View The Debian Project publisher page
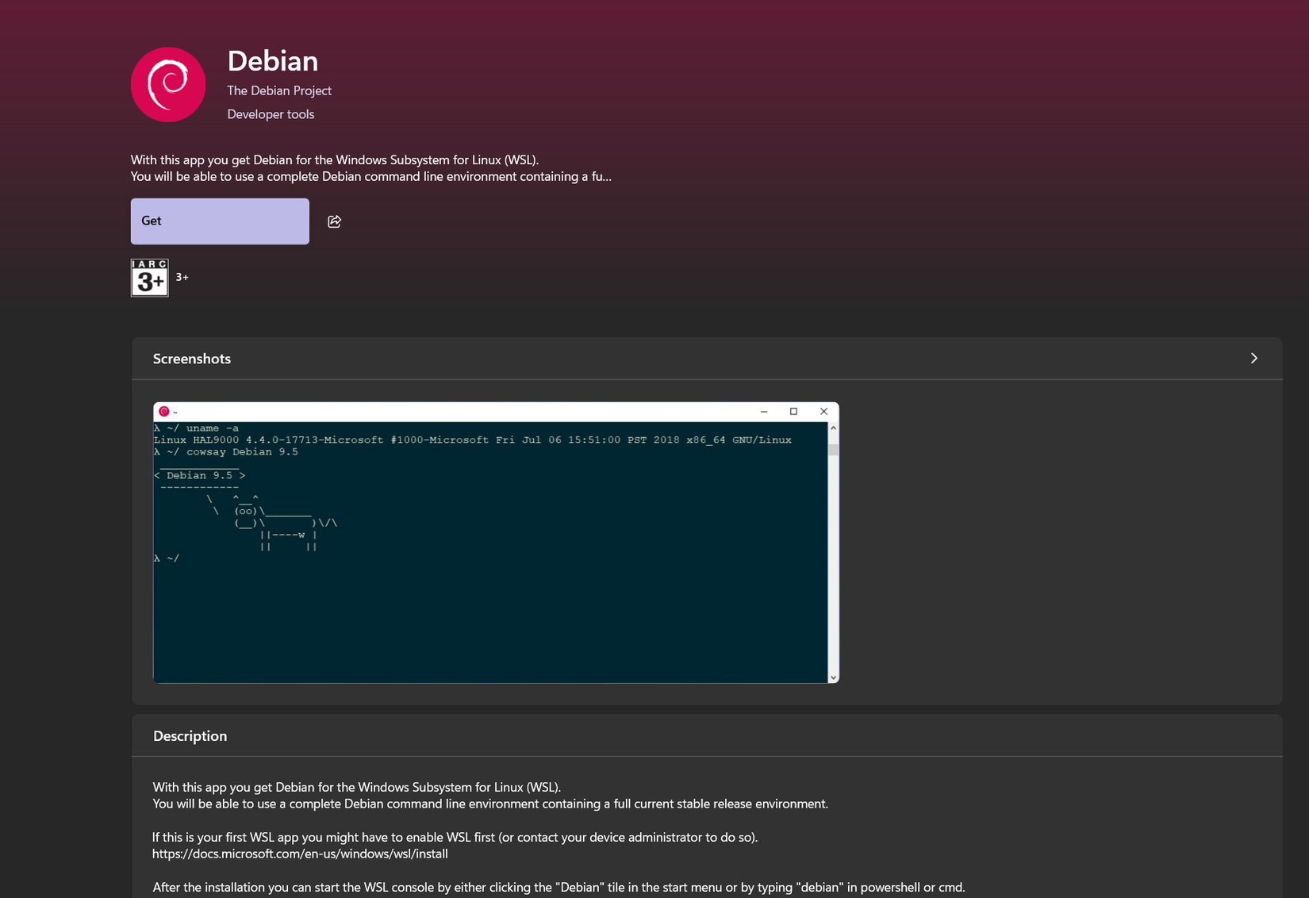1309x898 pixels. 278,90
